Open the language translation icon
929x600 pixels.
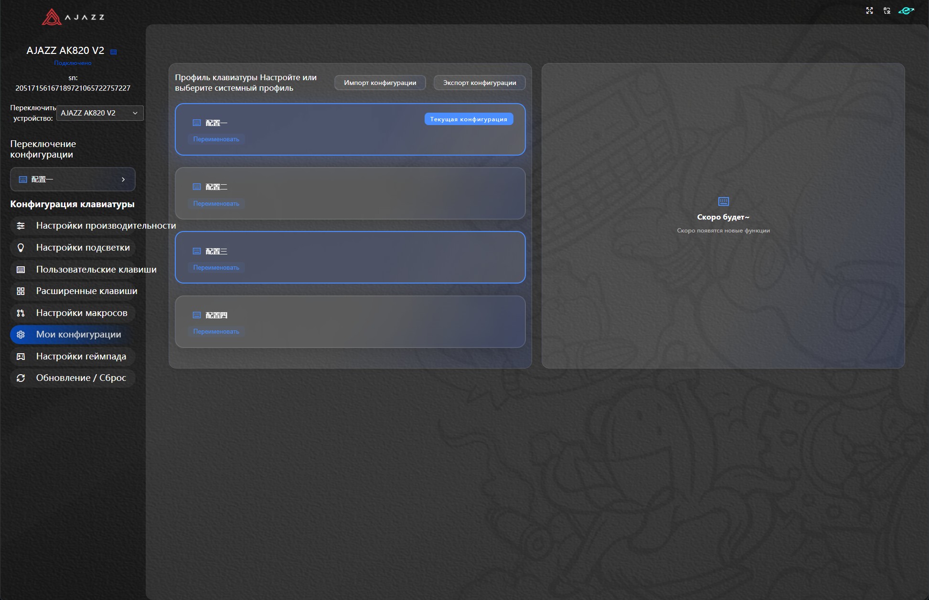click(x=887, y=11)
